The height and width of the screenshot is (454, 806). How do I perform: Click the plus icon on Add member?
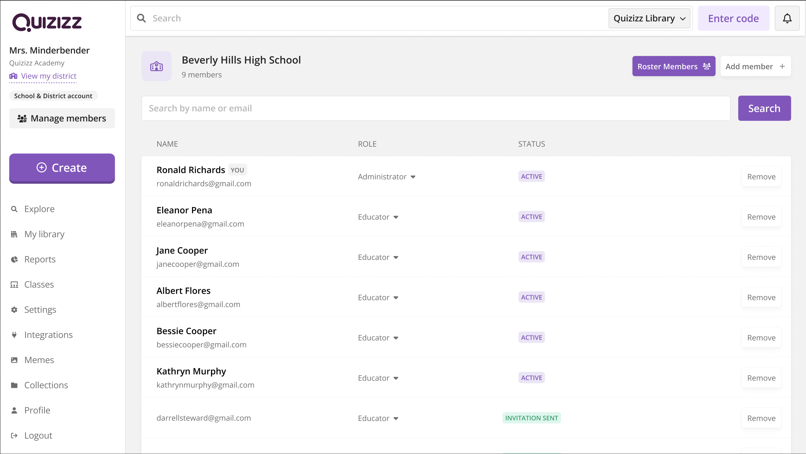[x=782, y=66]
